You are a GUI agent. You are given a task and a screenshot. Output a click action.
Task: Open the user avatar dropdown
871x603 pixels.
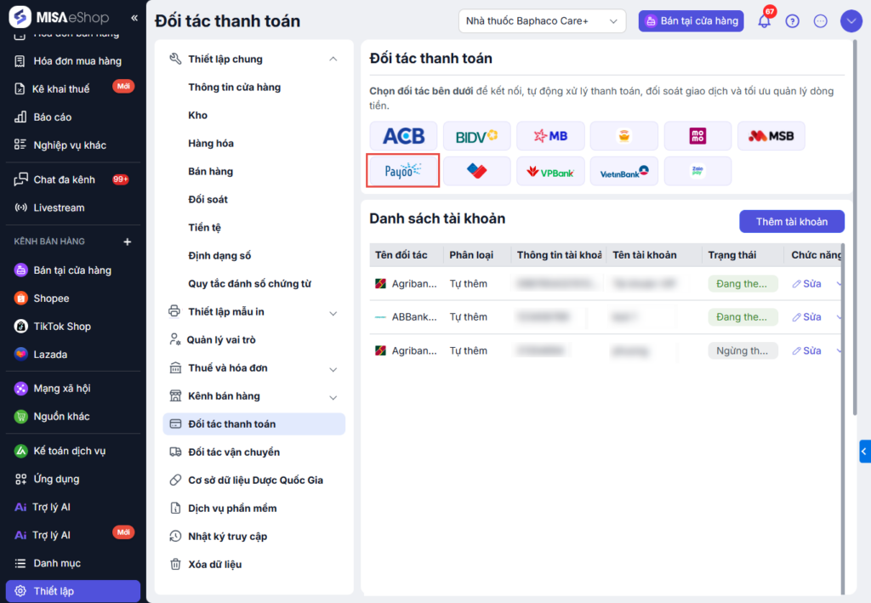point(851,21)
